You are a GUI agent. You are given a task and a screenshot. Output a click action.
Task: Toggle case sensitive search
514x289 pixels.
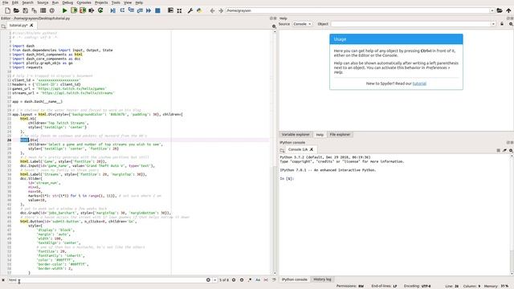(258, 280)
